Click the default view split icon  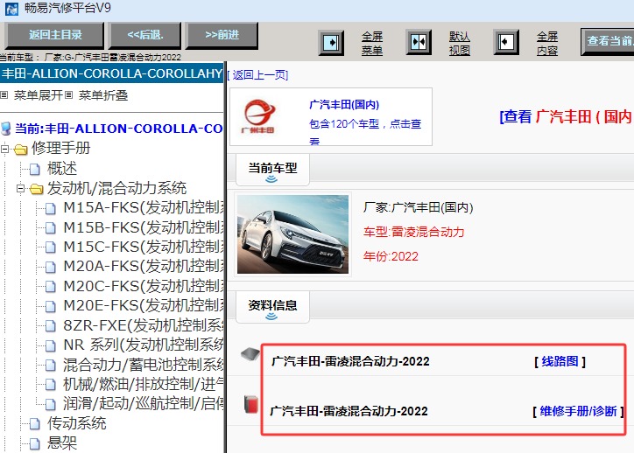[419, 42]
